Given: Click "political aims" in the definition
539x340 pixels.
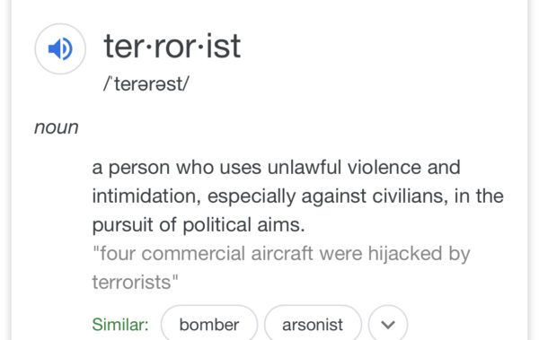Looking at the screenshot, I should [243, 225].
